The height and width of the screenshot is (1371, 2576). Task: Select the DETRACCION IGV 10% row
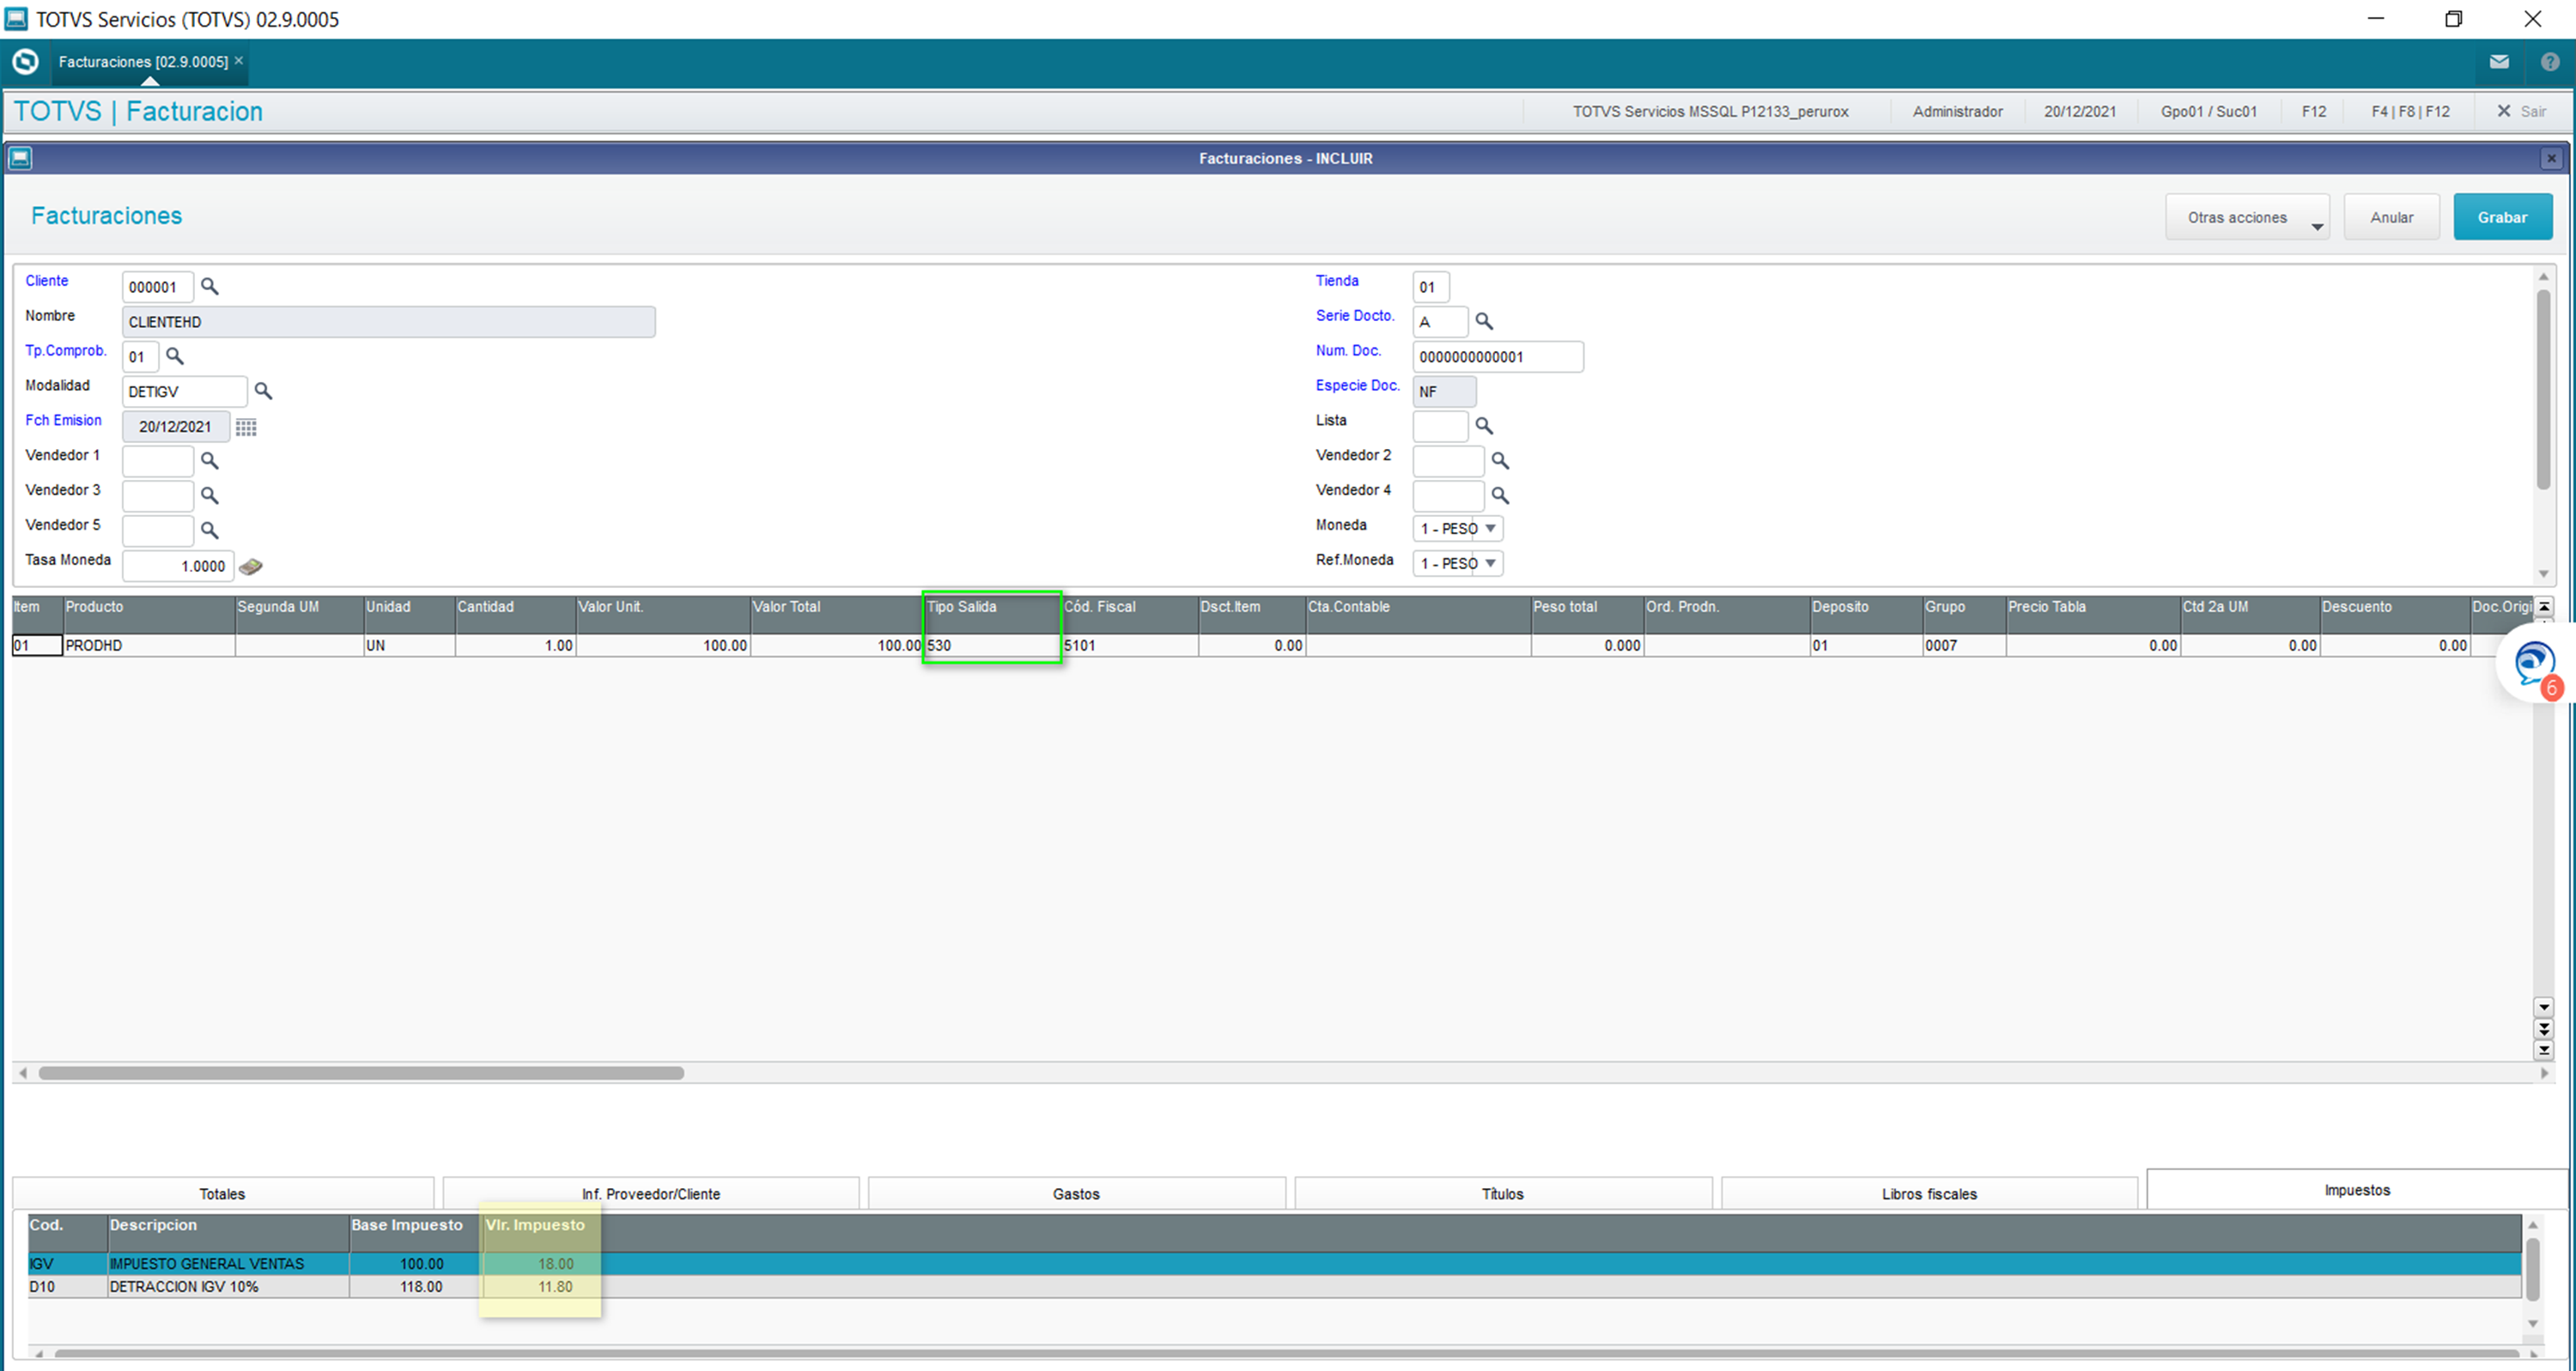tap(1274, 1287)
